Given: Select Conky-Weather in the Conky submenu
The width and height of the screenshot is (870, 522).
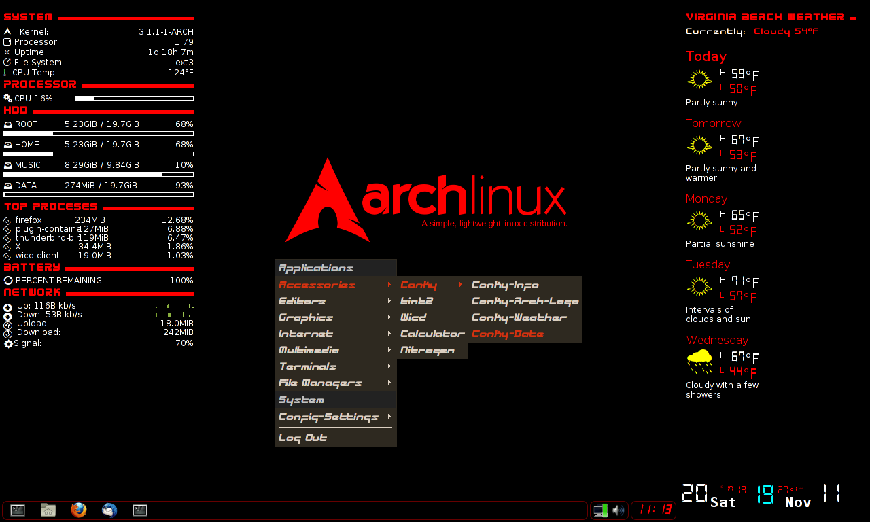Looking at the screenshot, I should tap(525, 317).
